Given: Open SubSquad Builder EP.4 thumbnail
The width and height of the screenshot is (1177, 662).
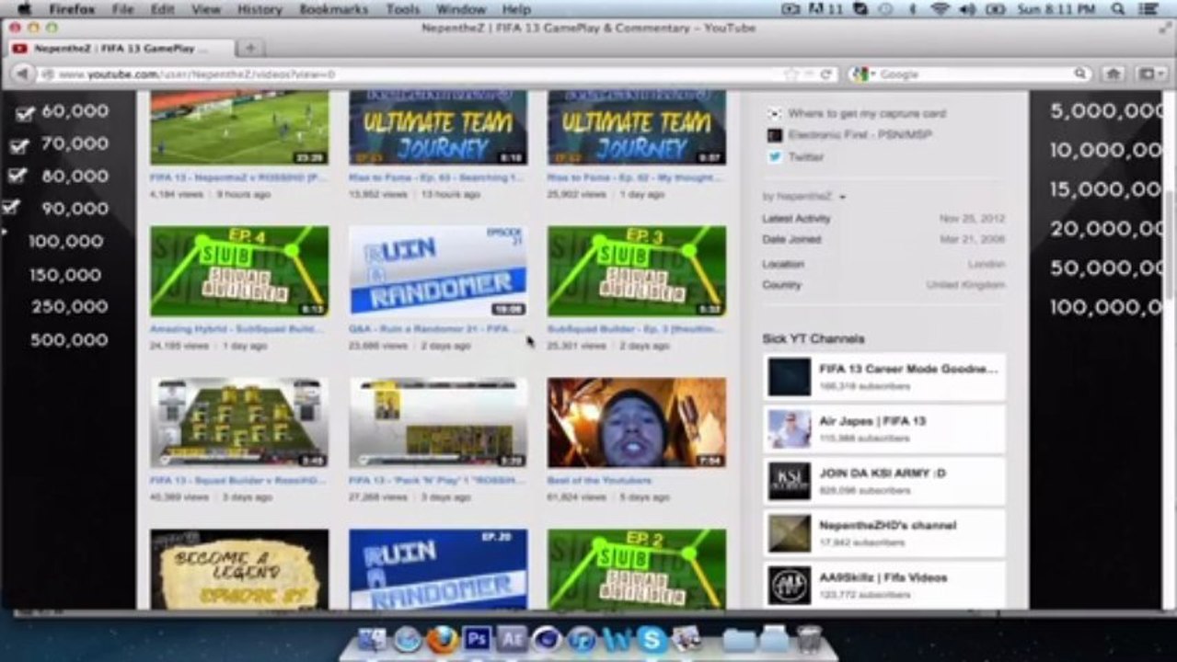Looking at the screenshot, I should pyautogui.click(x=239, y=271).
